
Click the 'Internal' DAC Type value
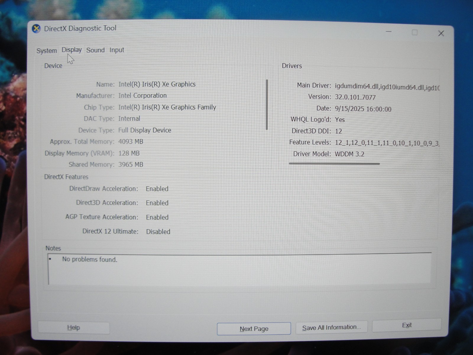[x=129, y=119]
